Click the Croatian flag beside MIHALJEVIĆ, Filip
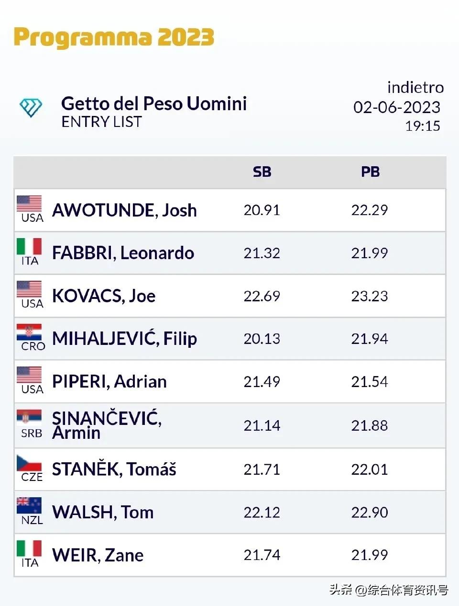Screen dimensions: 459x606 click(x=29, y=332)
